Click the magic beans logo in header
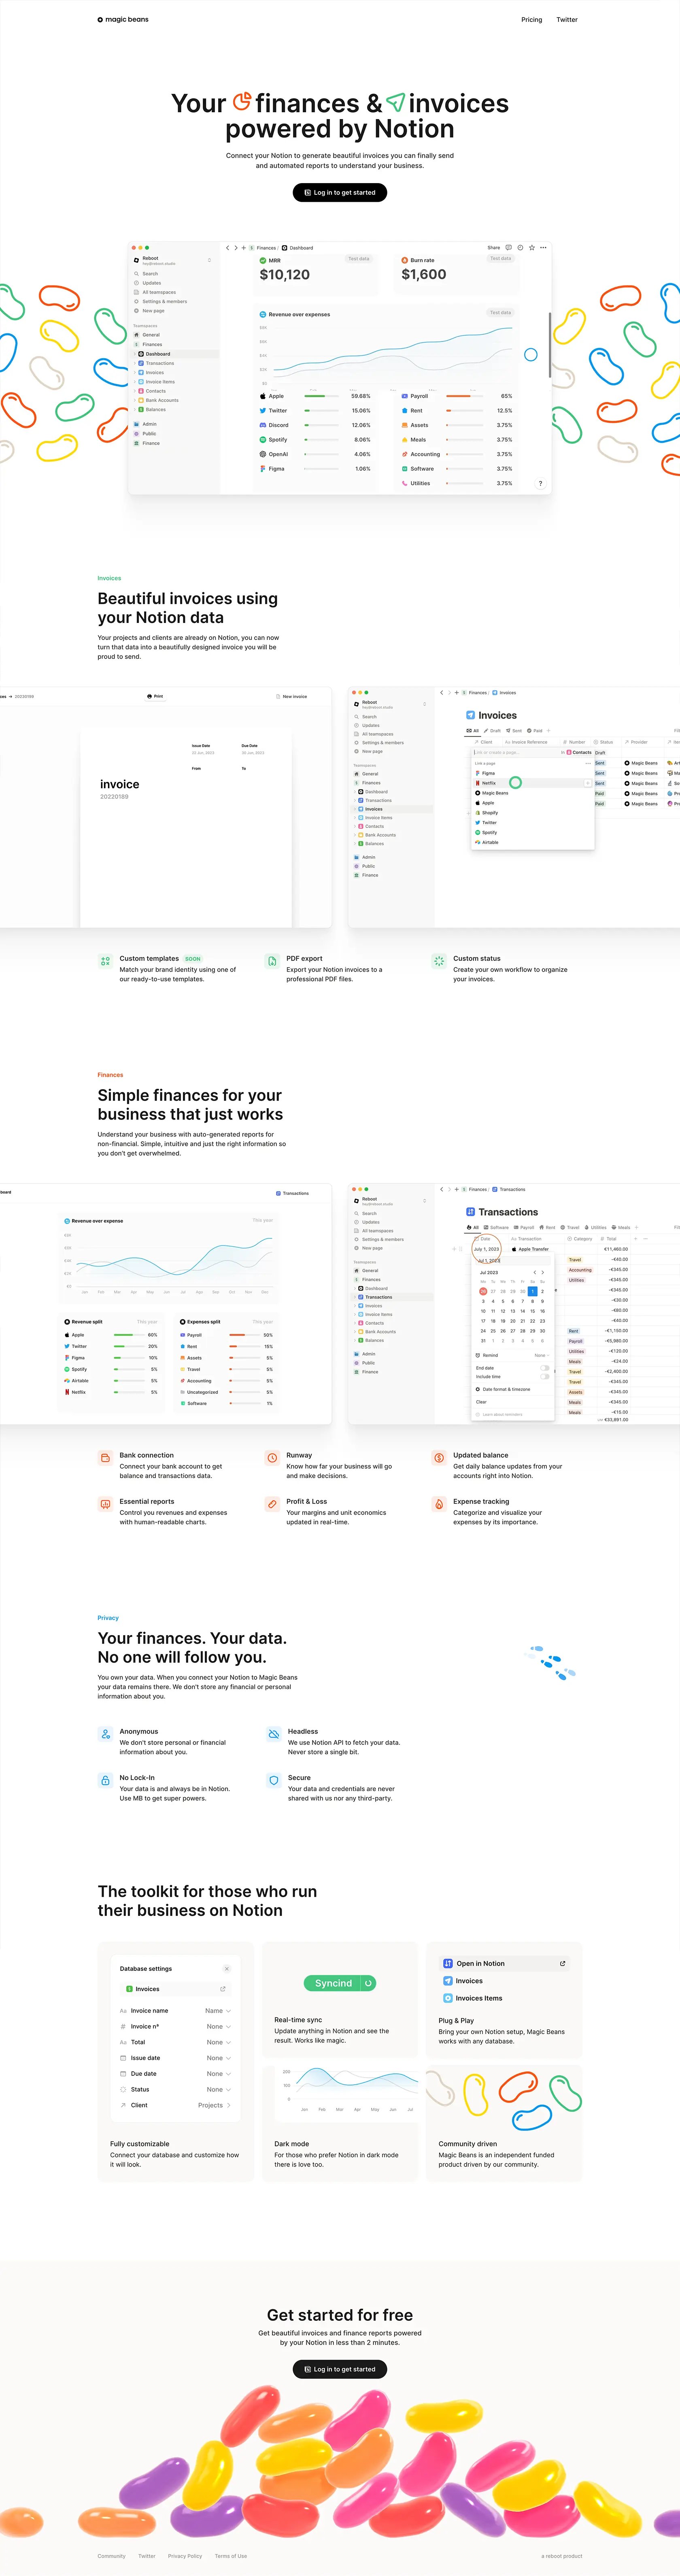Viewport: 680px width, 2576px height. pyautogui.click(x=123, y=19)
